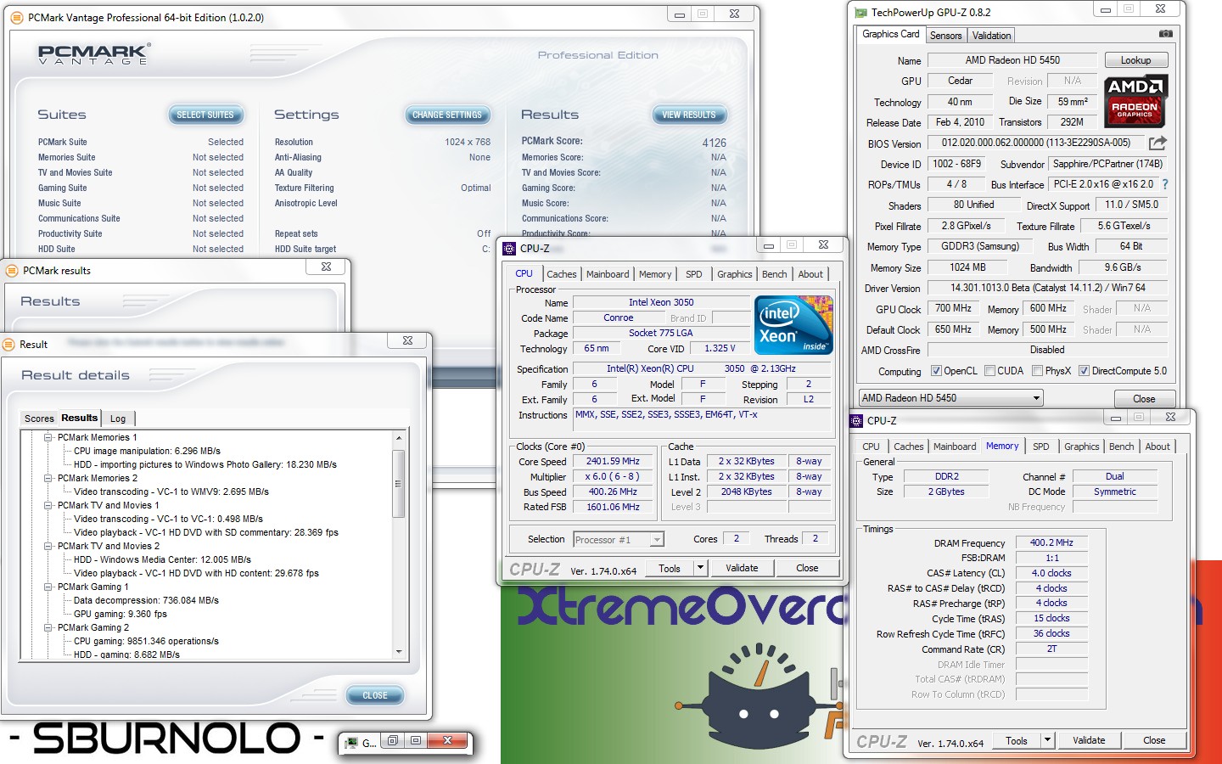Switch to the Log tab in Result details

[118, 419]
